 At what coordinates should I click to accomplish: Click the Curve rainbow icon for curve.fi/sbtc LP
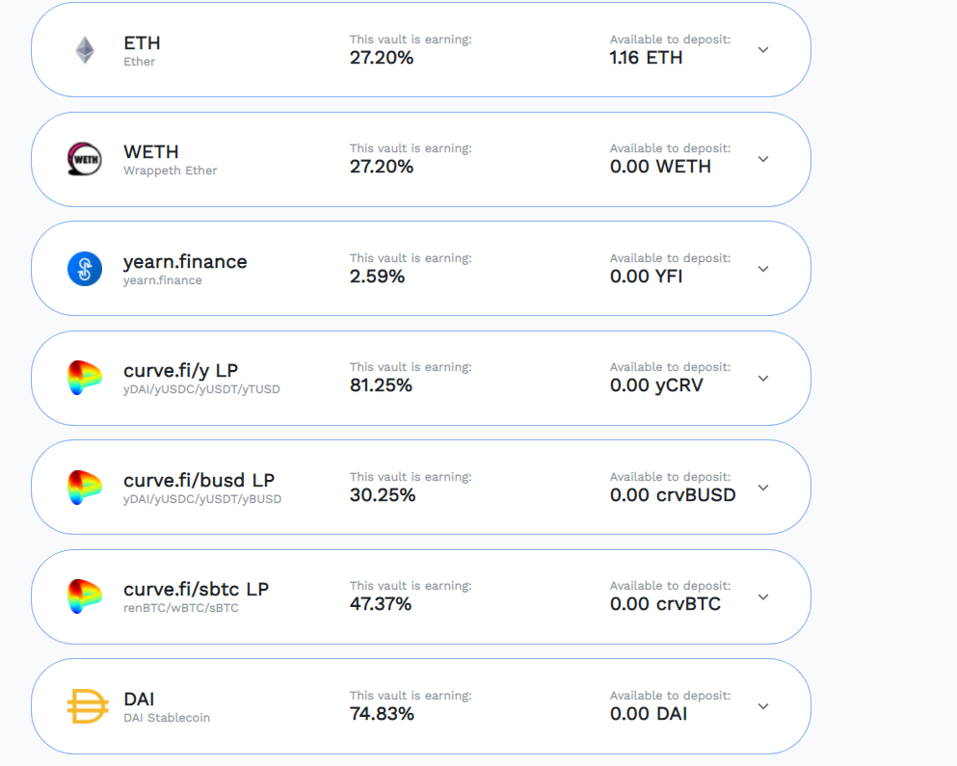coord(84,596)
